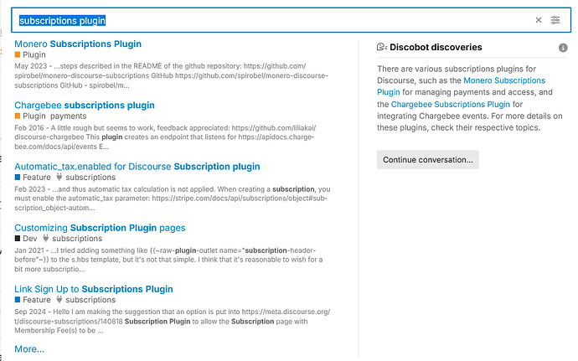
Task: Click the 'Jan 2021' excerpt about raw-plugin-outlet
Action: pyautogui.click(x=168, y=260)
